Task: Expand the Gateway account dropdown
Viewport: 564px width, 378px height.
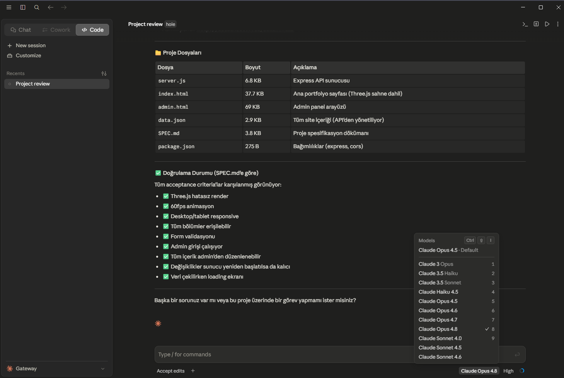Action: [x=56, y=369]
